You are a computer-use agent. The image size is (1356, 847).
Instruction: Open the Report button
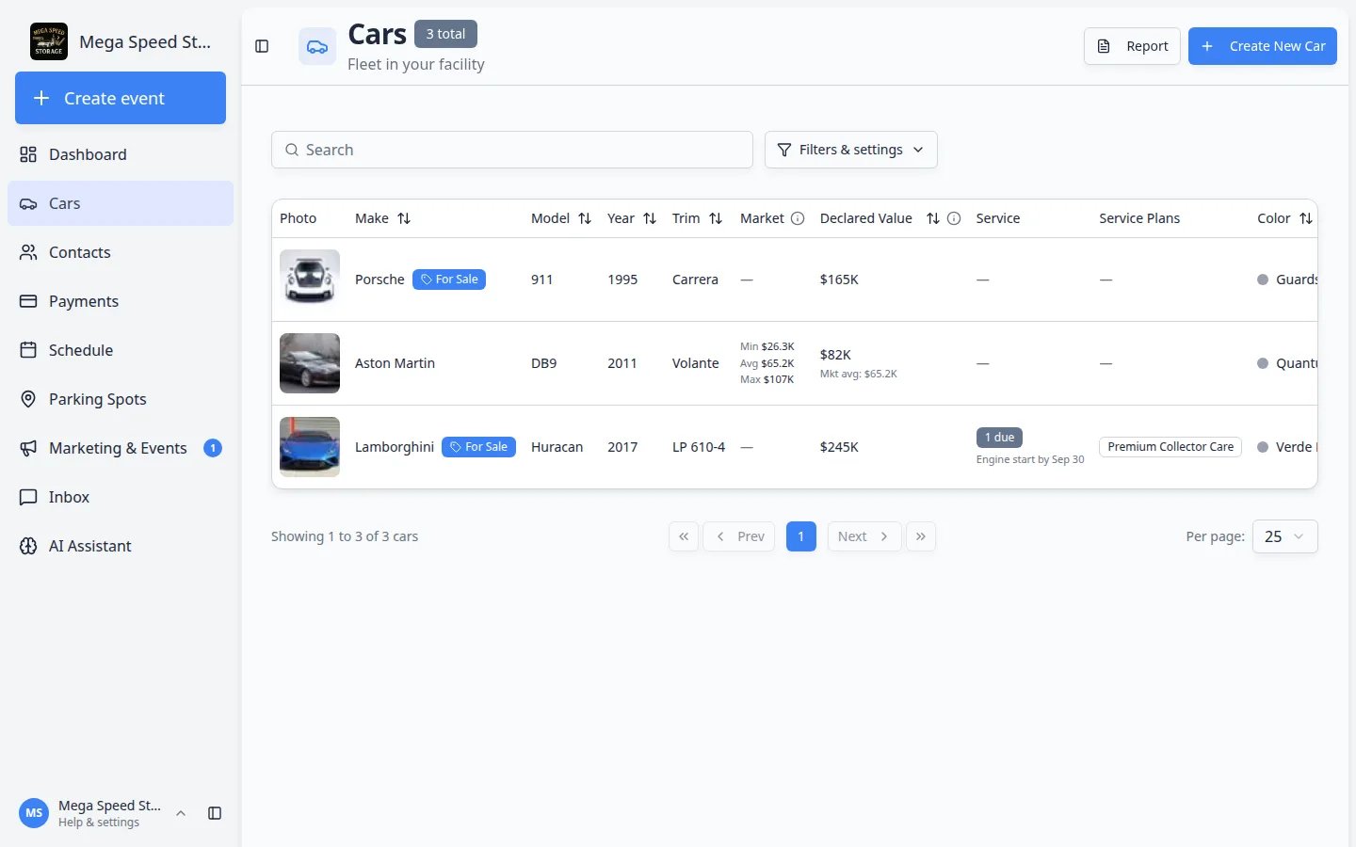[1132, 46]
